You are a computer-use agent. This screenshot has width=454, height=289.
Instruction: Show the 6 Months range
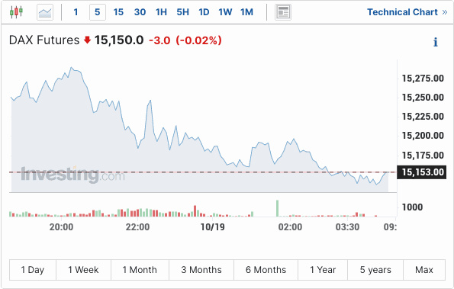pyautogui.click(x=266, y=270)
